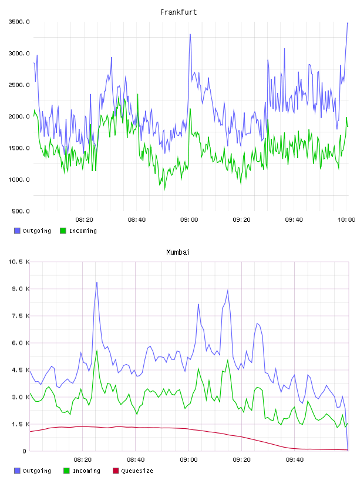This screenshot has width=357, height=480.
Task: Click the 10.5 K y-axis label on Mumbai
Action: [x=19, y=262]
